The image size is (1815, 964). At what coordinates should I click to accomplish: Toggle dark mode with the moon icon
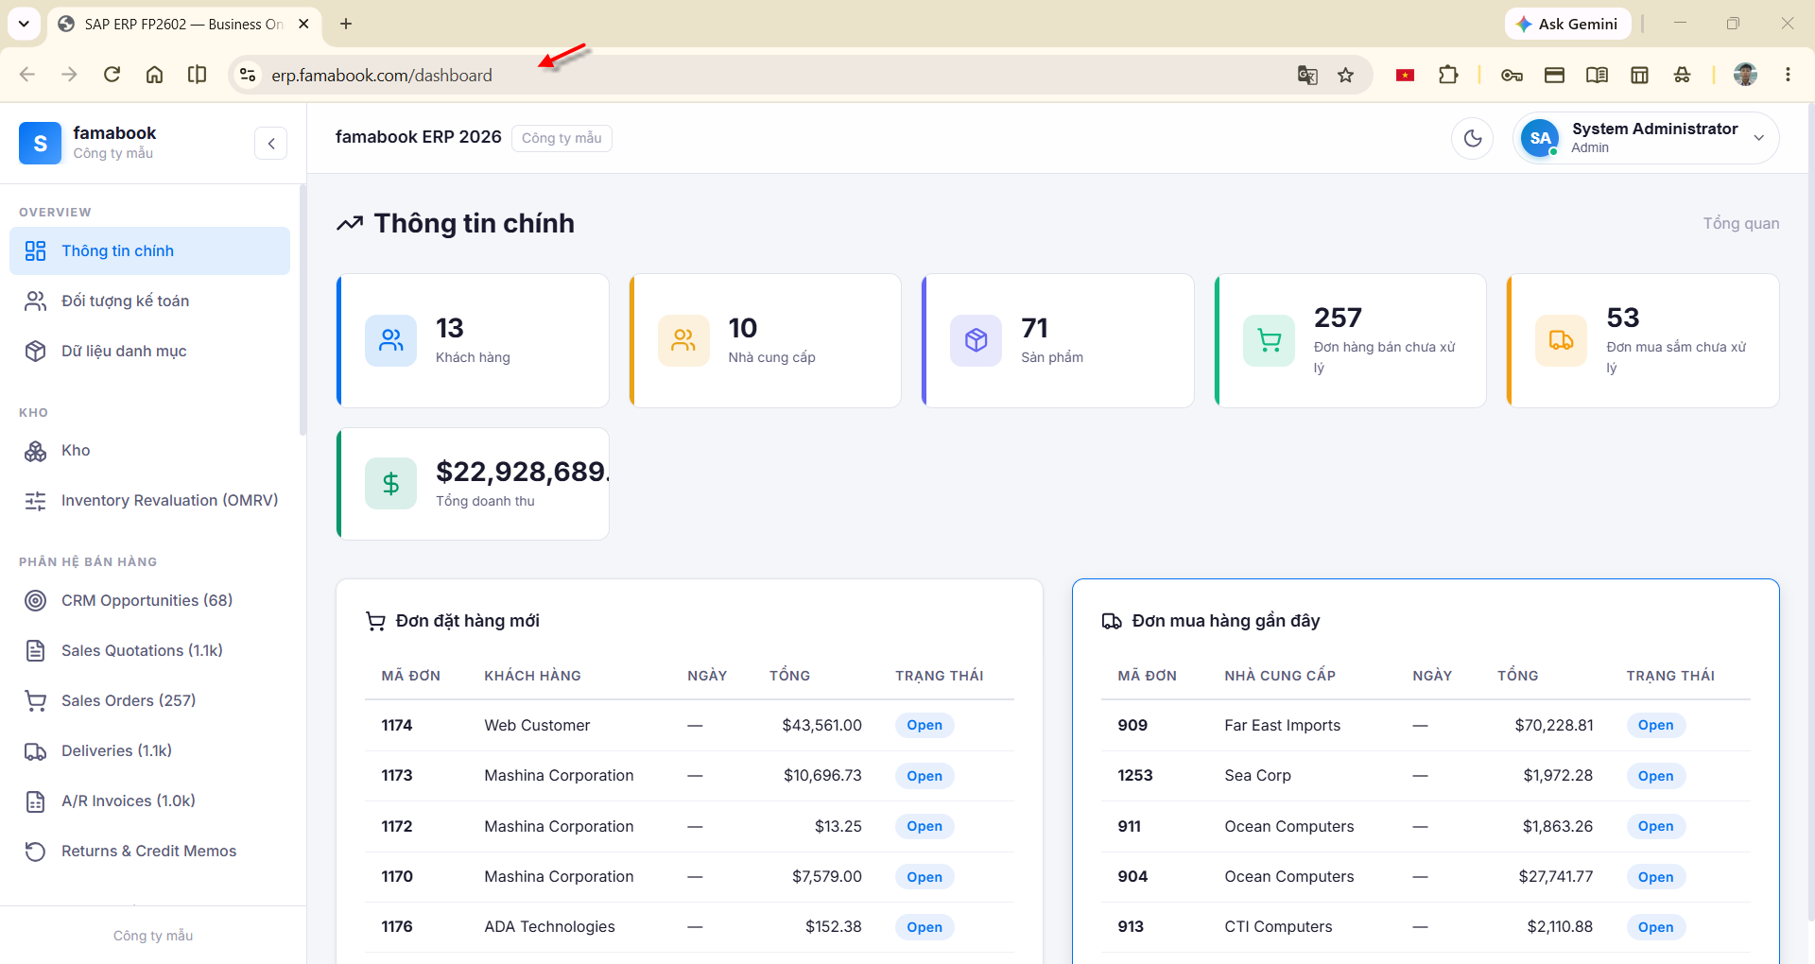click(x=1472, y=138)
